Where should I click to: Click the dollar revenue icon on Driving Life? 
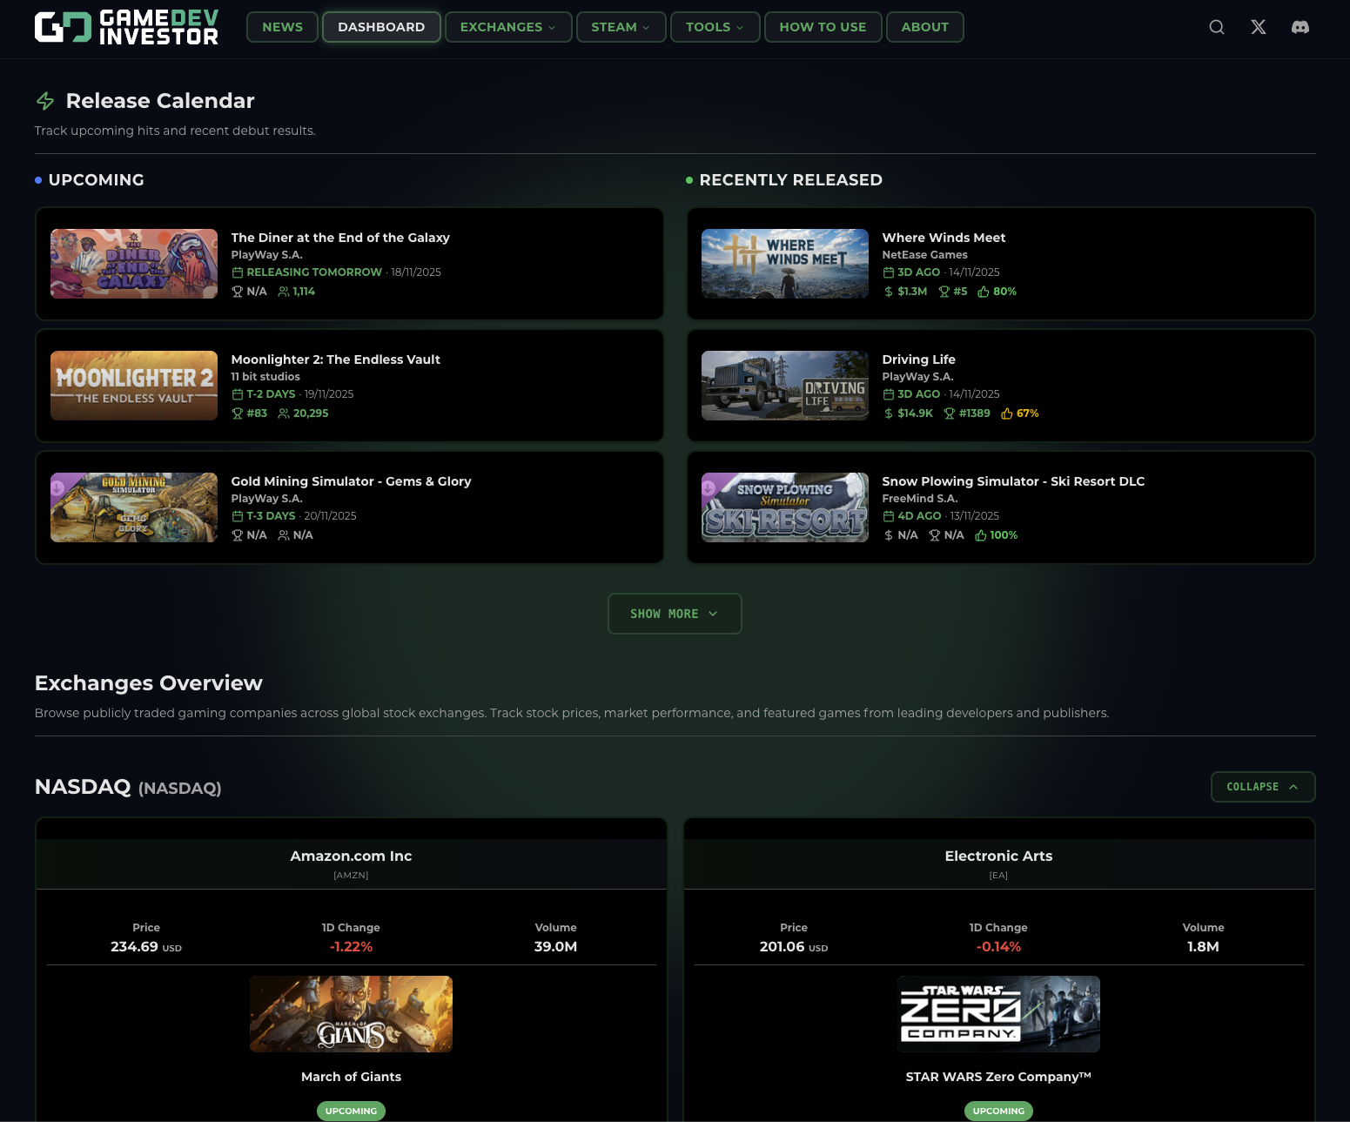click(888, 413)
